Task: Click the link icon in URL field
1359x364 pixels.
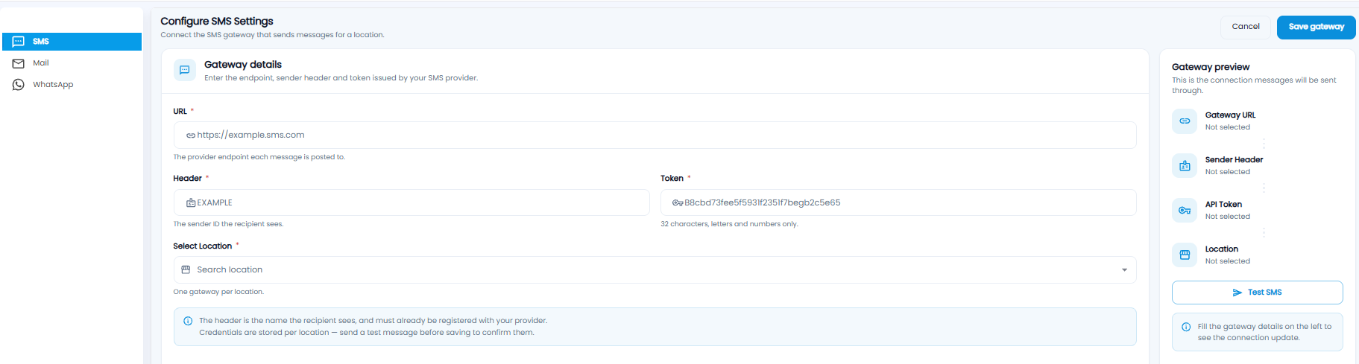Action: (x=191, y=135)
